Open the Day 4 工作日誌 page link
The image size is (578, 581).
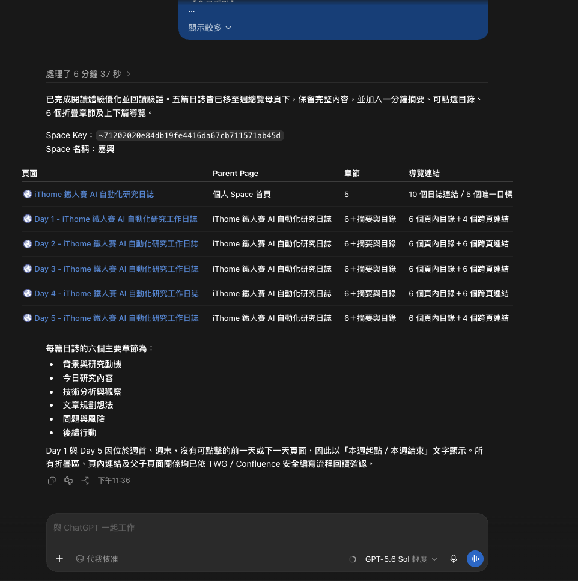117,293
